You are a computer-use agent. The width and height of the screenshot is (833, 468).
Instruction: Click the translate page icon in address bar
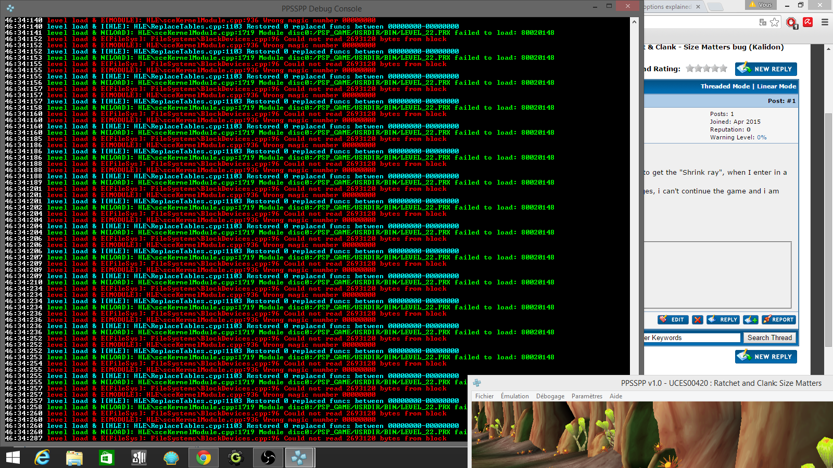[x=763, y=22]
